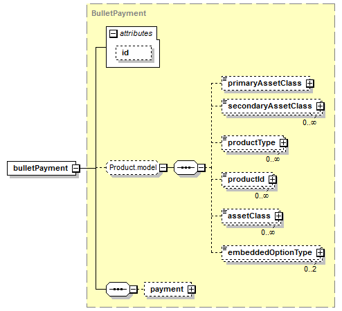The height and width of the screenshot is (311, 342).
Task: Select the primaryAssetClass element box
Action: (x=266, y=84)
